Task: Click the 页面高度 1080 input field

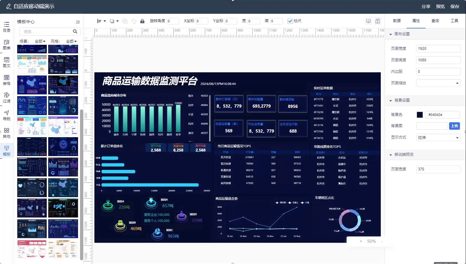Action: pos(438,60)
